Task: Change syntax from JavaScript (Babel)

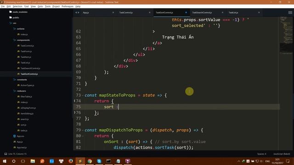Action: 282,154
